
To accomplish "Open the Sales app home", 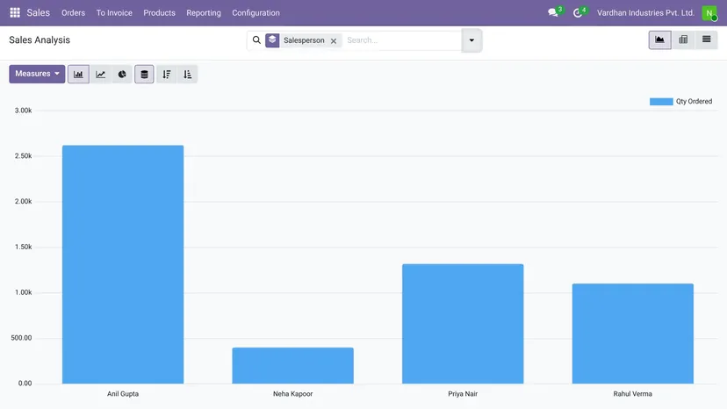I will click(38, 12).
